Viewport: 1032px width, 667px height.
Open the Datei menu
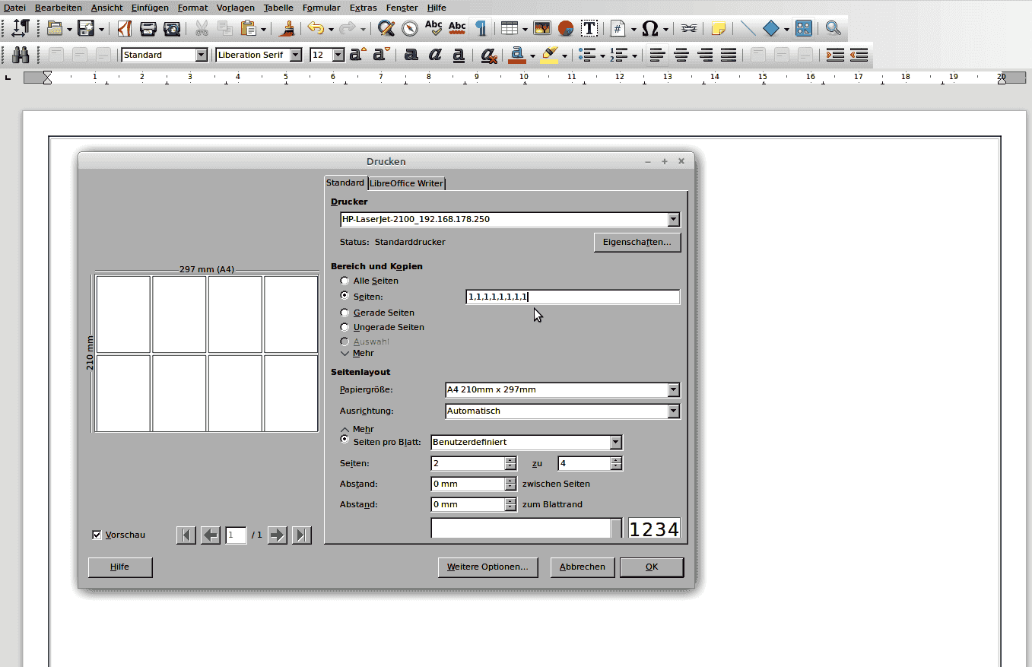14,8
